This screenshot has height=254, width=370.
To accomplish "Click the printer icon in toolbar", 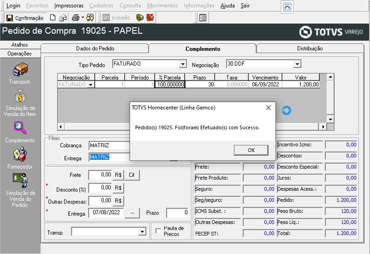I will pos(75,17).
